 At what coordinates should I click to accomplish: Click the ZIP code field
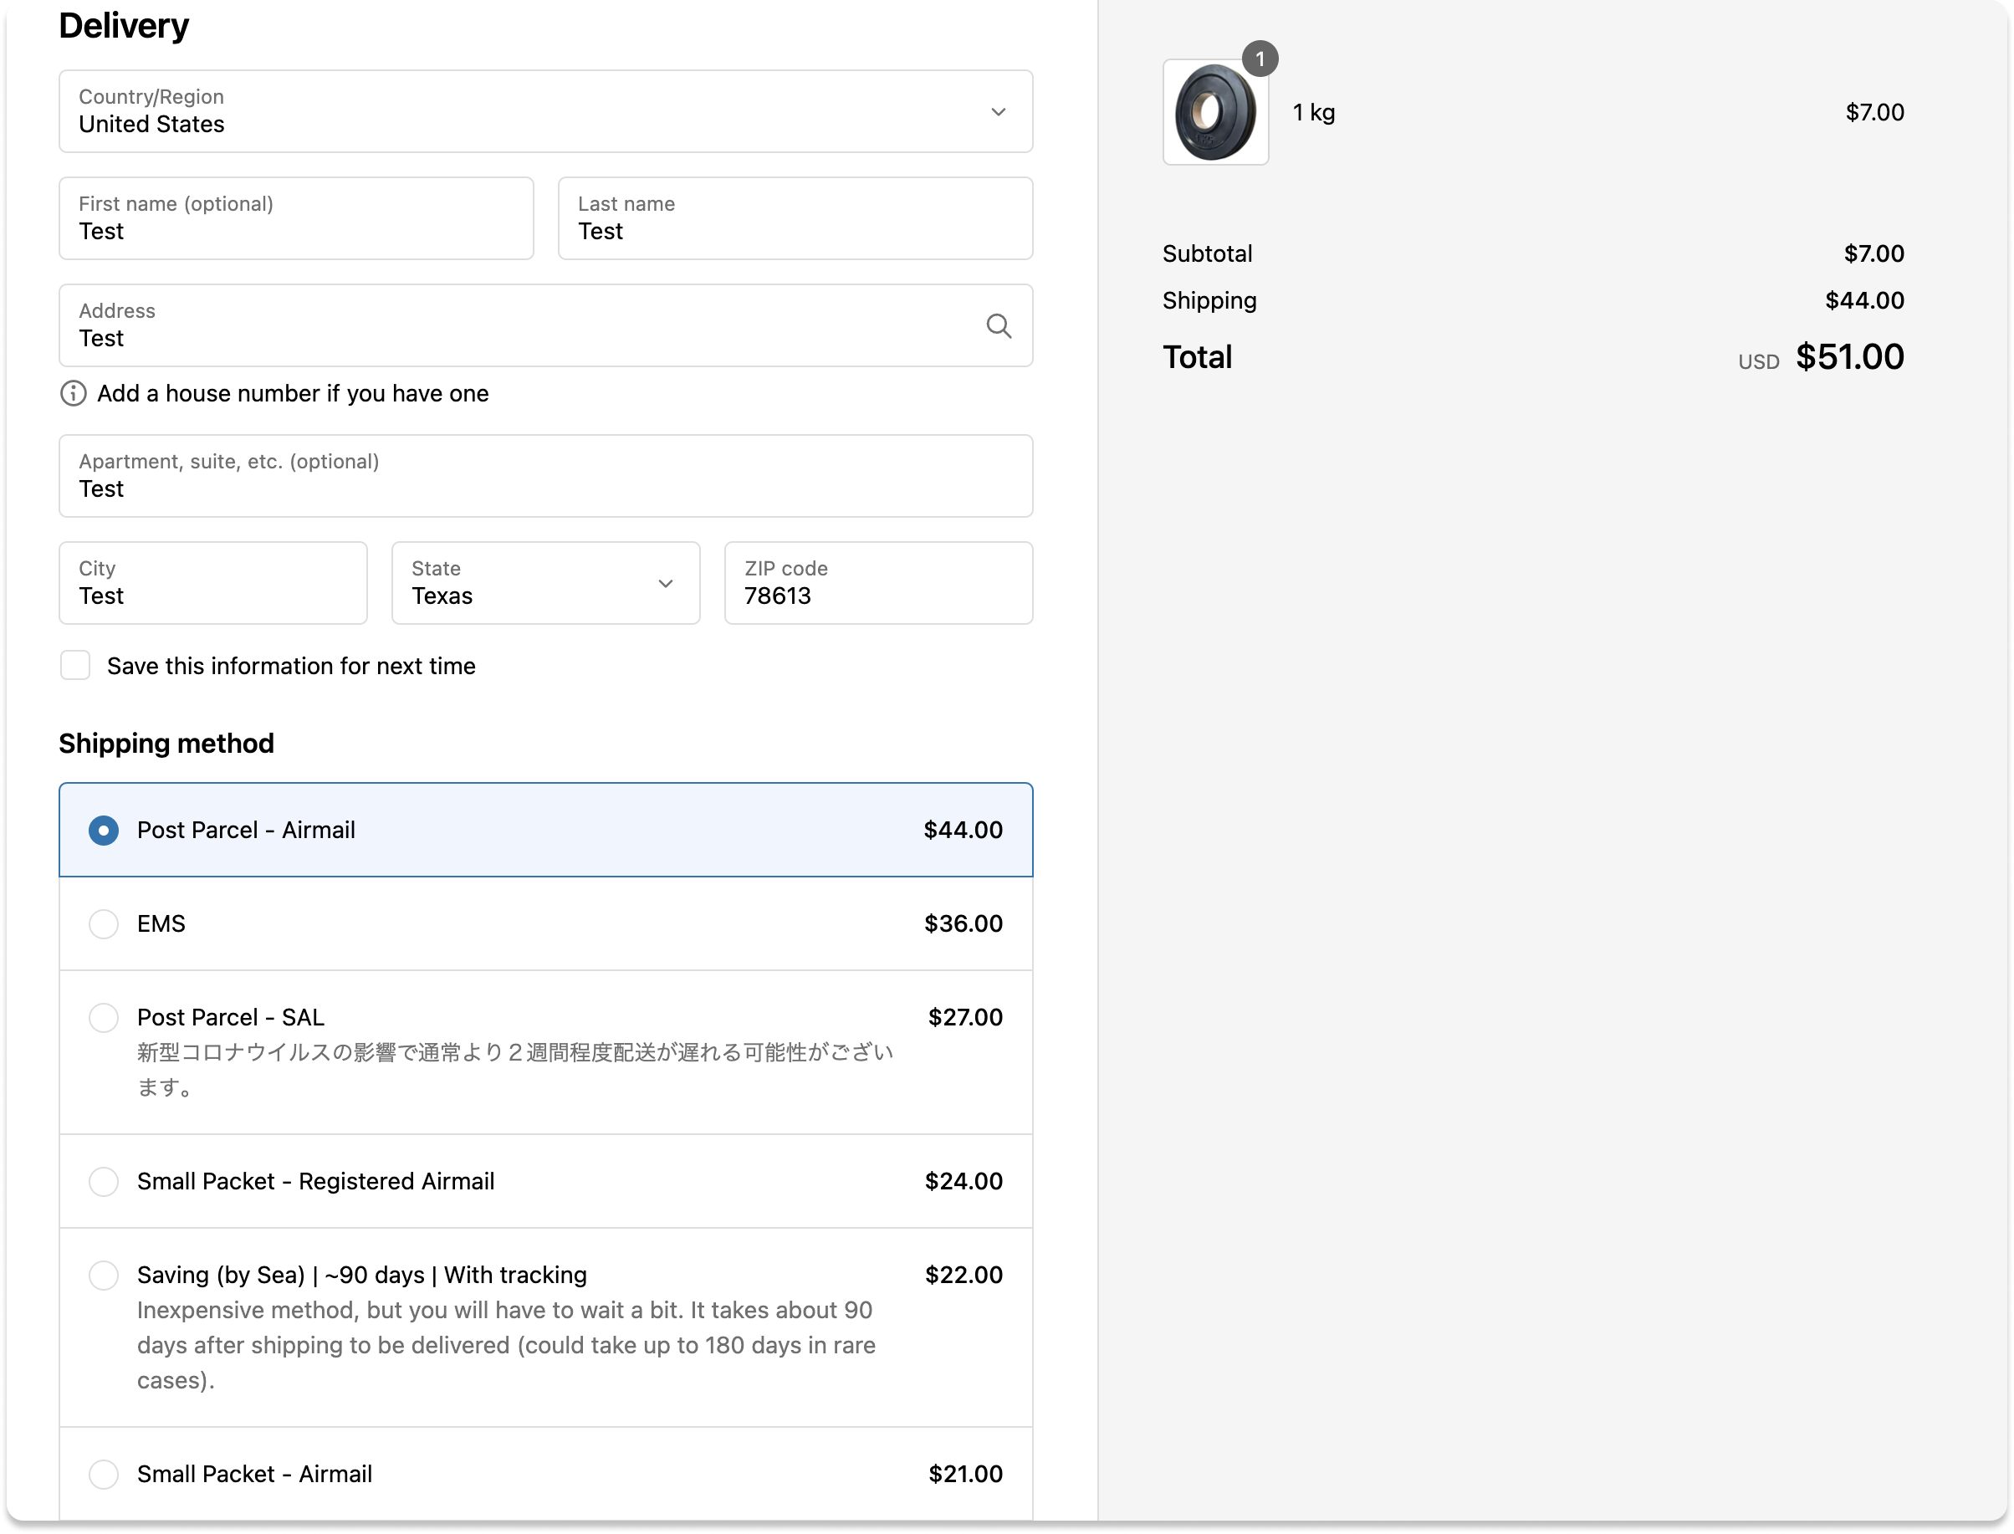click(x=877, y=584)
